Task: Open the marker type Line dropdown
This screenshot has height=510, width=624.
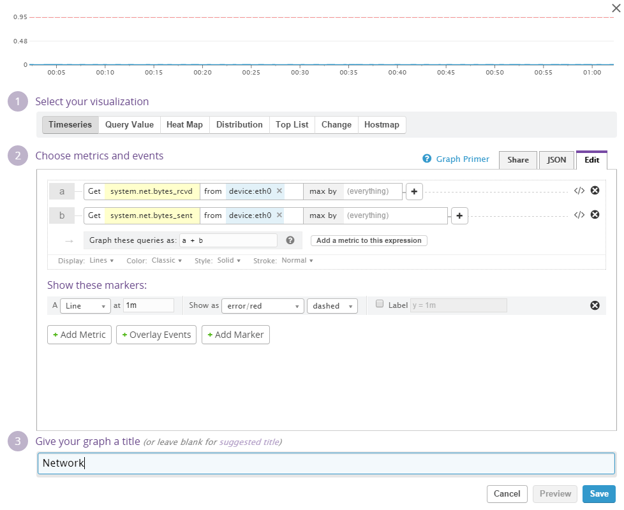Action: tap(85, 306)
